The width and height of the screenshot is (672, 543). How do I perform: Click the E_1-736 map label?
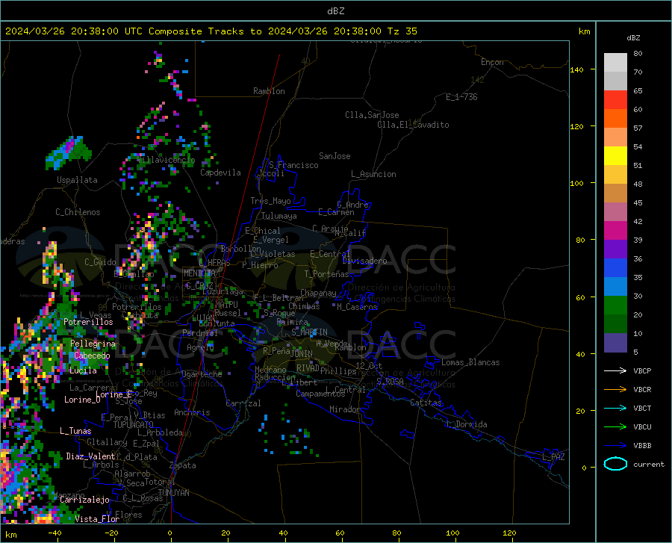coord(461,97)
